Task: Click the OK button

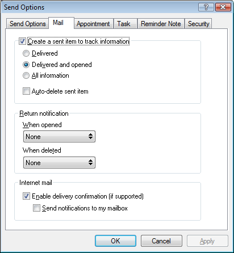Action: 115,241
